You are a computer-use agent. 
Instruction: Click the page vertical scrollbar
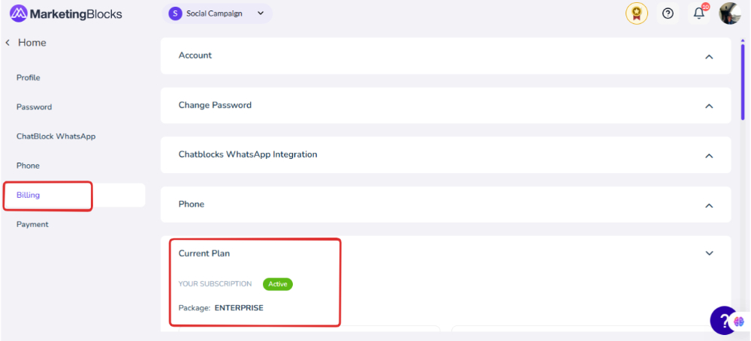(743, 81)
